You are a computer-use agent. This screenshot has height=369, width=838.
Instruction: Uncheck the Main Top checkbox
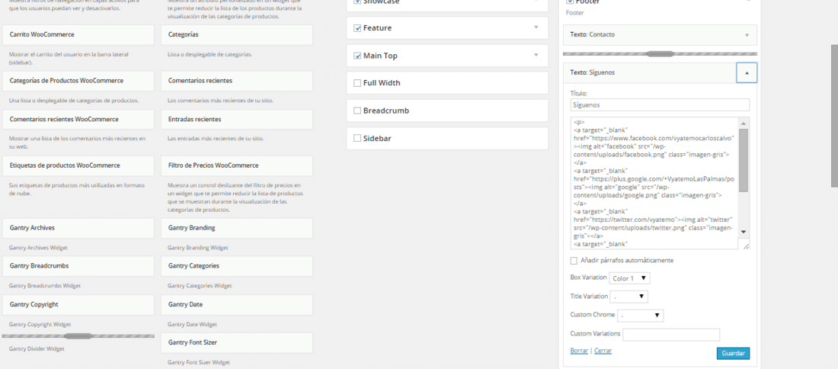[x=357, y=56]
